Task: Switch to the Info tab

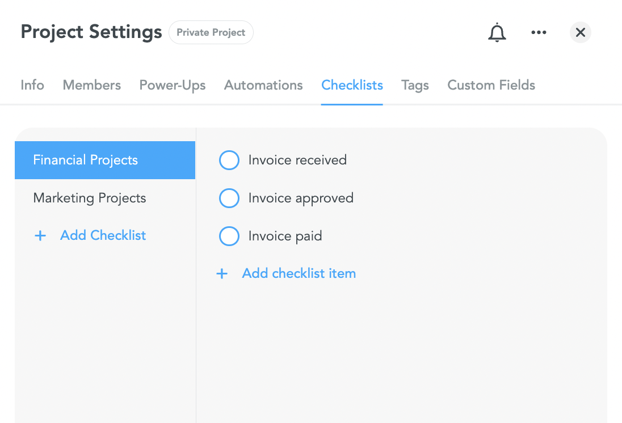Action: (x=32, y=85)
